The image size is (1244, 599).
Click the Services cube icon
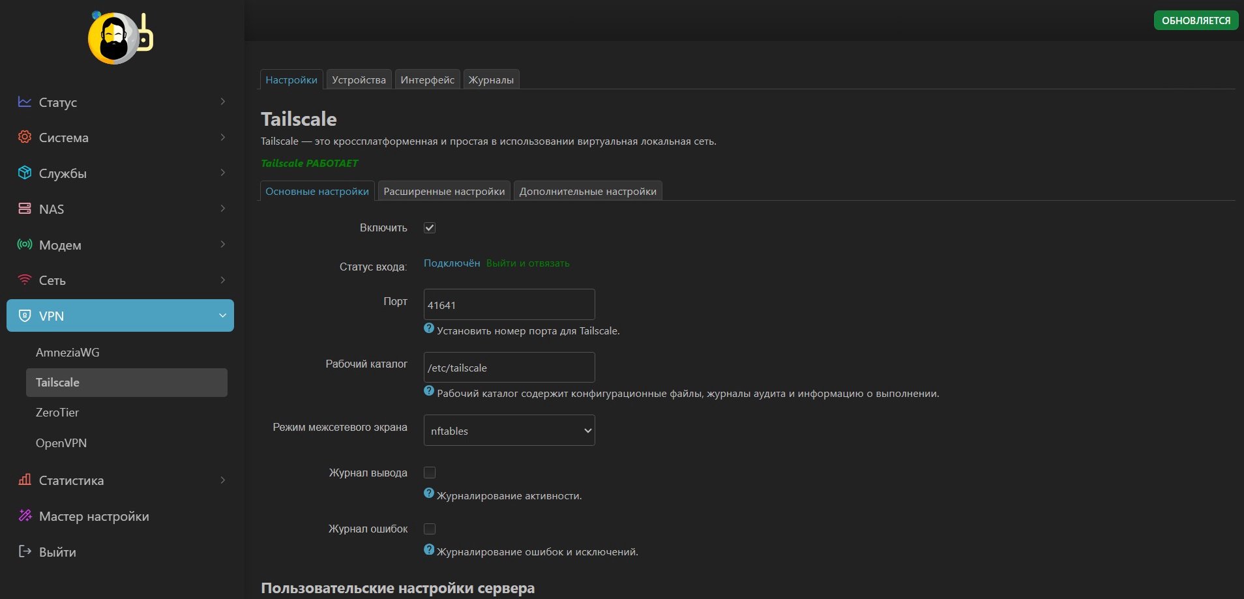click(25, 173)
